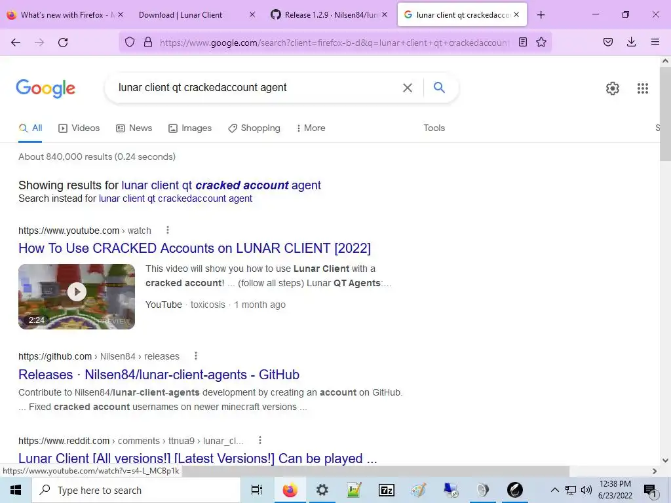Bookmark this page with the star icon

(541, 42)
